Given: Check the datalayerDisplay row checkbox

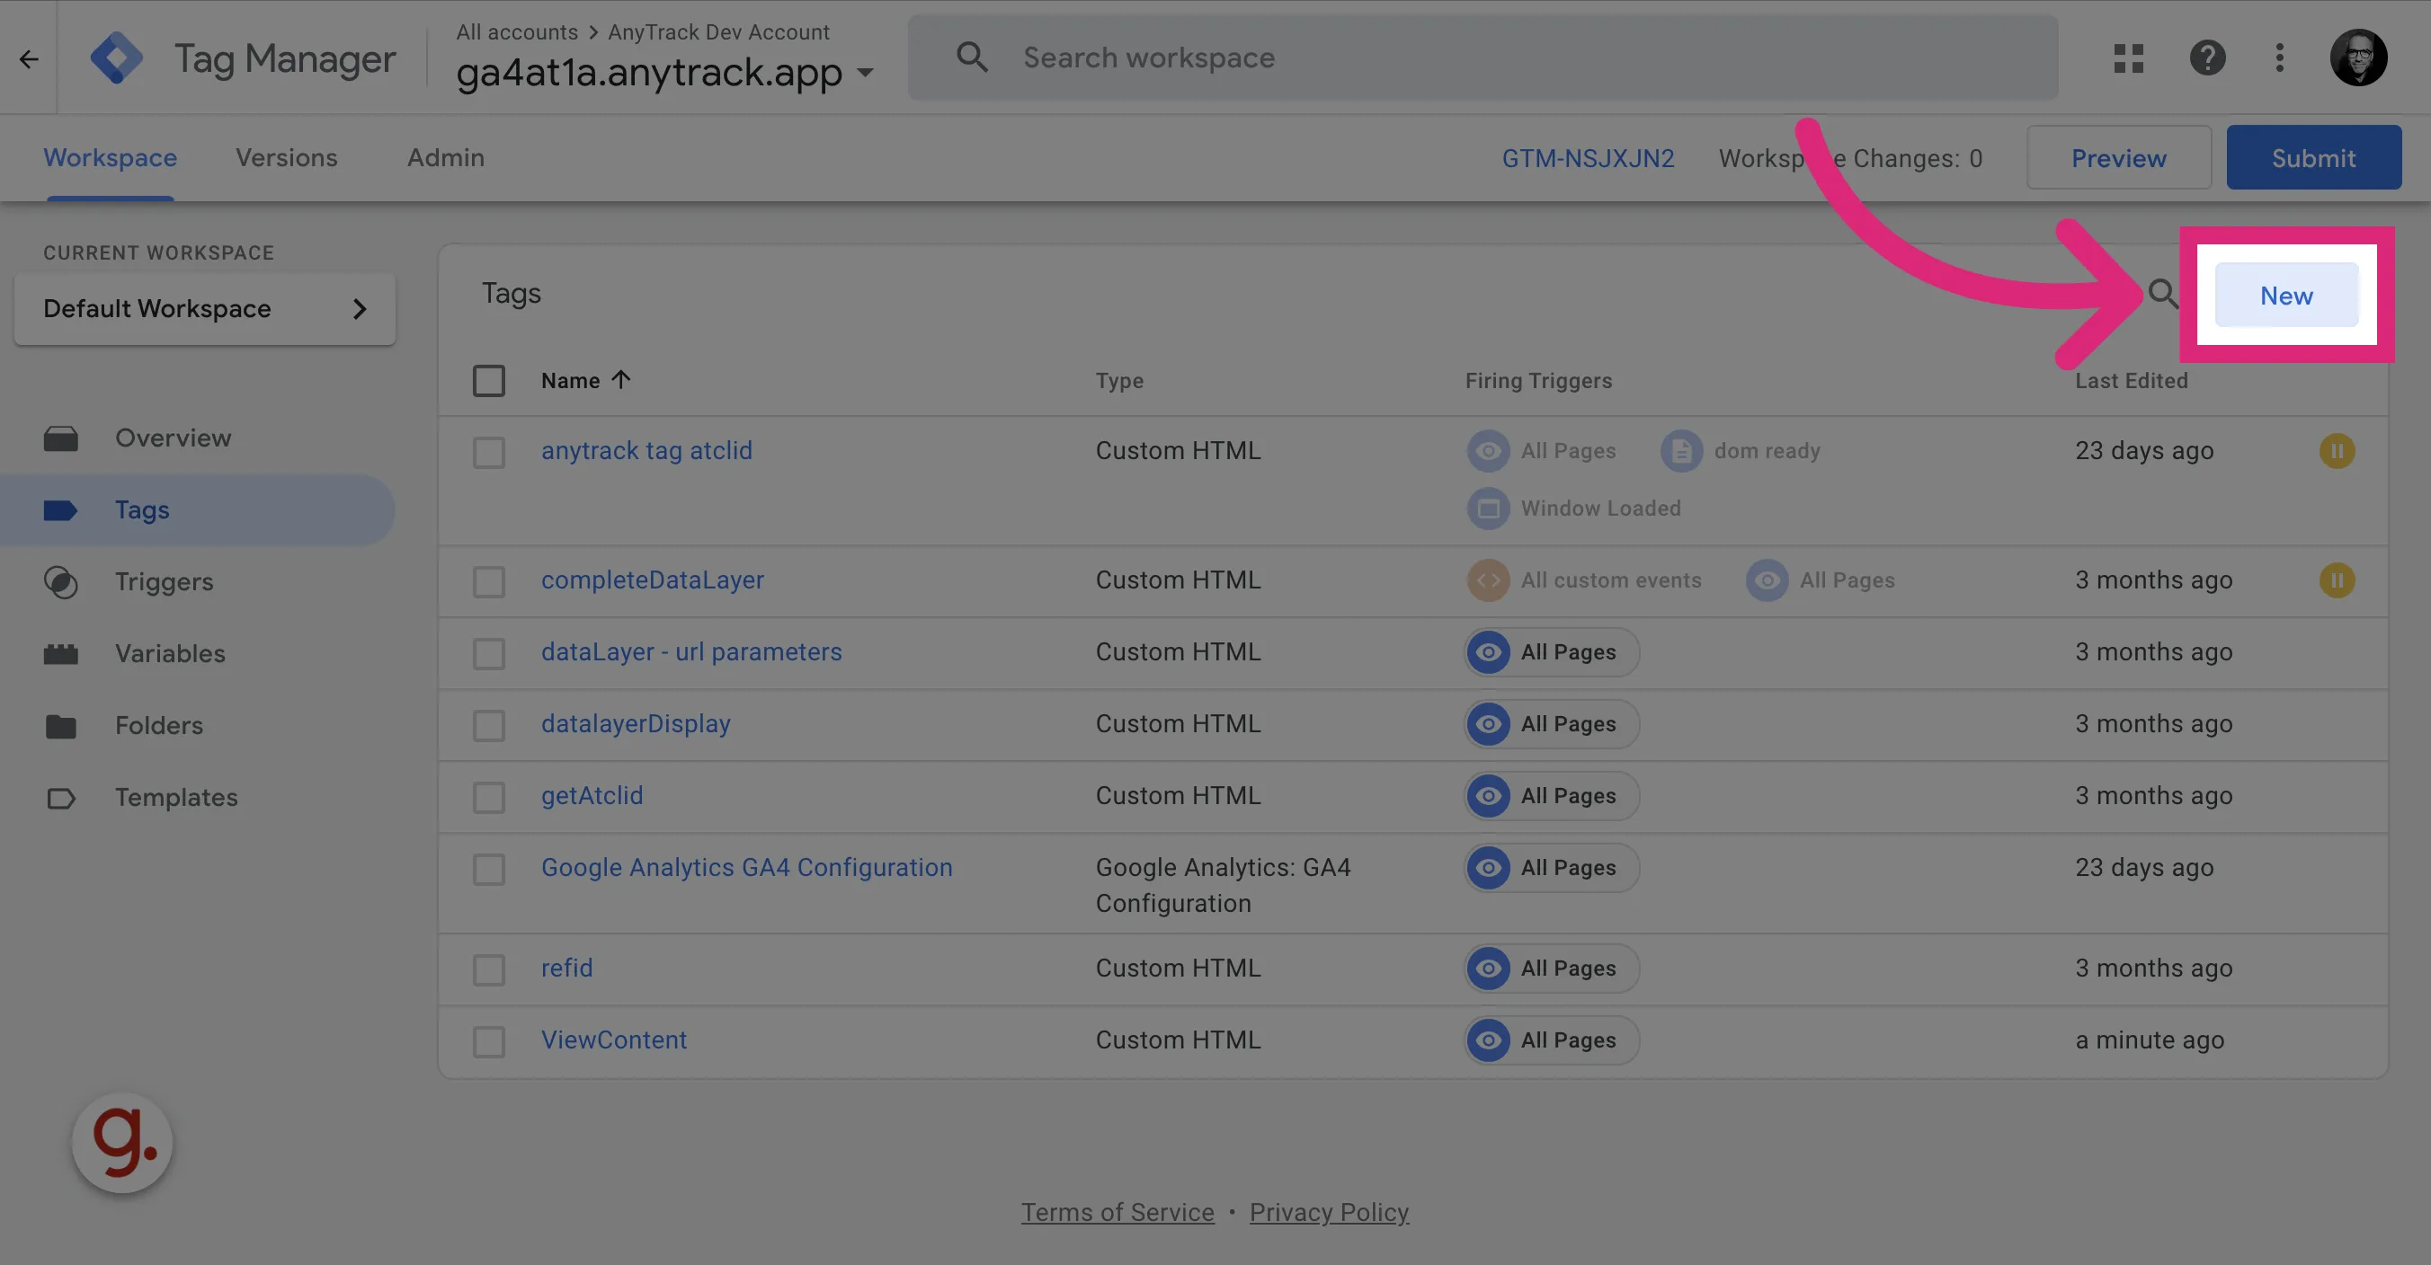Looking at the screenshot, I should click(489, 724).
